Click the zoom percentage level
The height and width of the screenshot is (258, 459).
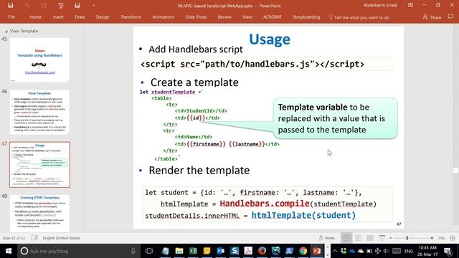442,238
